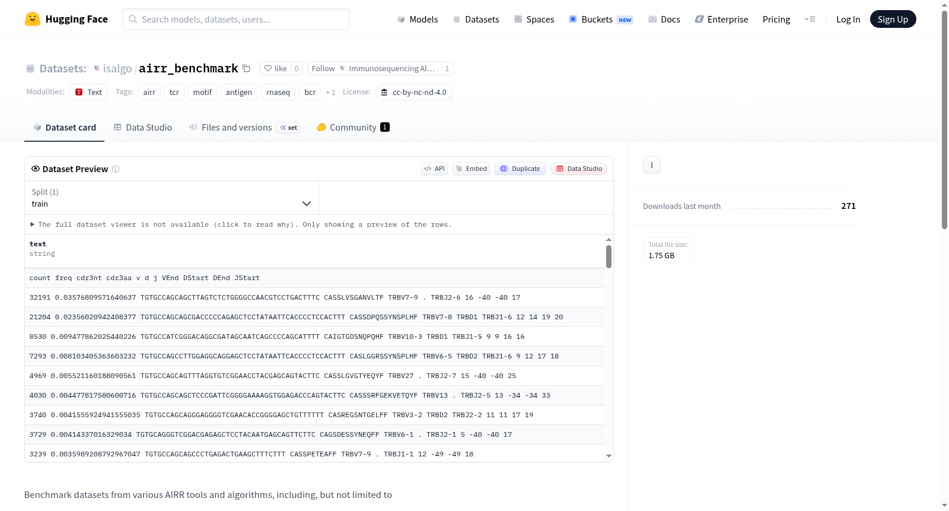Click the like count number
This screenshot has width=949, height=511.
(297, 68)
